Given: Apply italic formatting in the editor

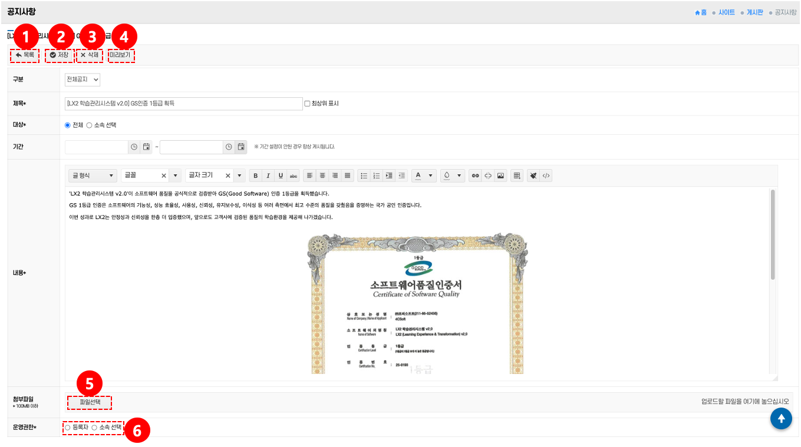Looking at the screenshot, I should 268,176.
